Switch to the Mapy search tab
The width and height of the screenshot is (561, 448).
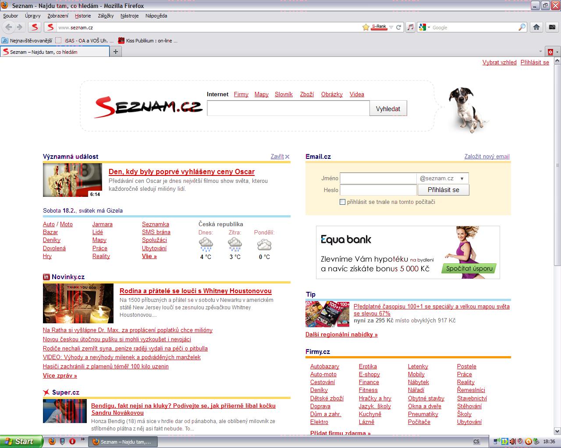pos(261,94)
